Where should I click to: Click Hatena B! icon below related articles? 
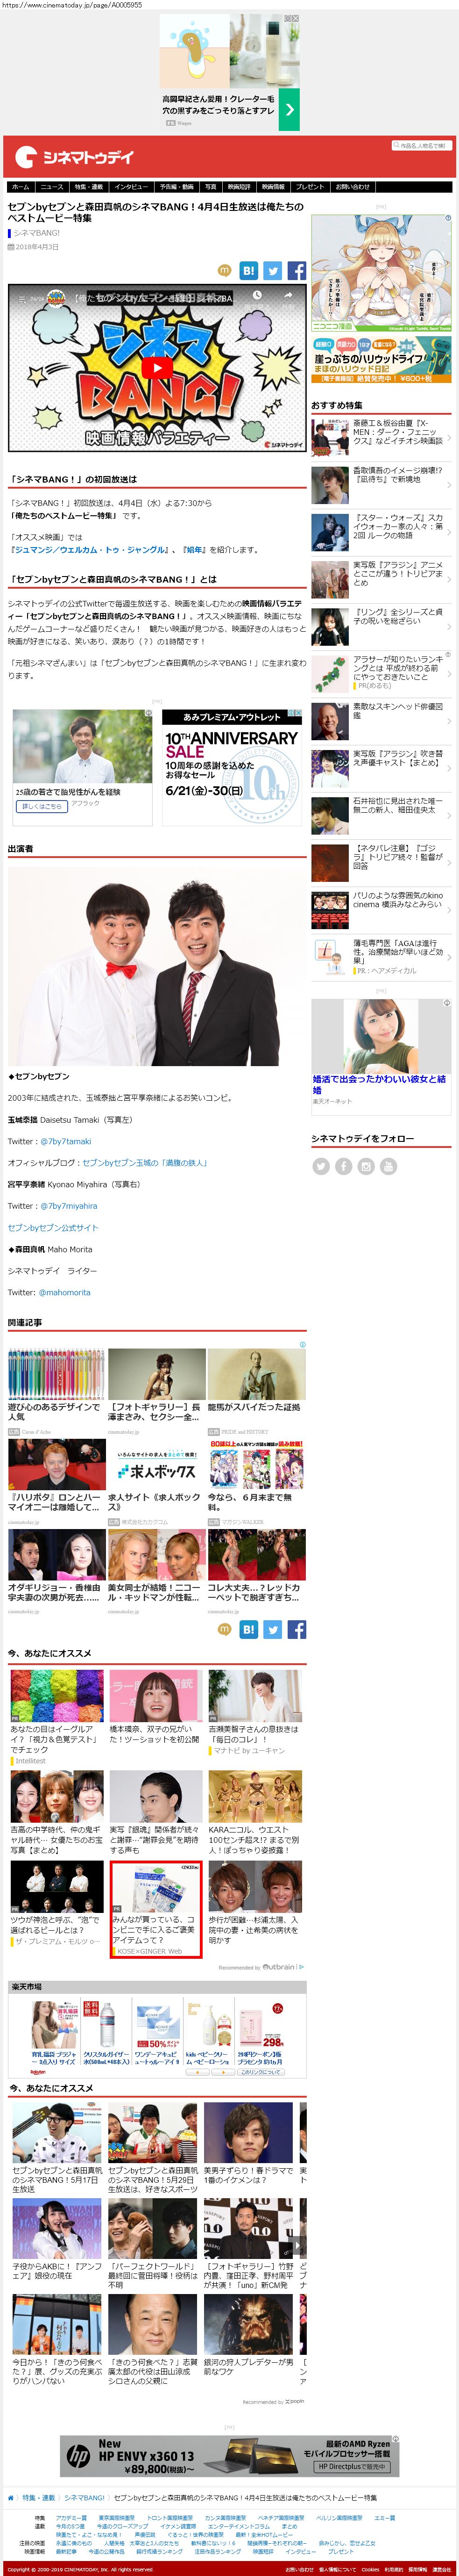[x=248, y=1629]
